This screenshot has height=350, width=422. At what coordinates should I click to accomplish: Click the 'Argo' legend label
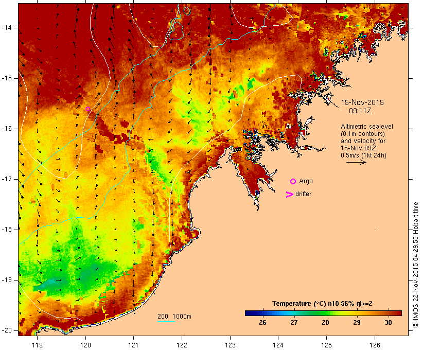(306, 181)
